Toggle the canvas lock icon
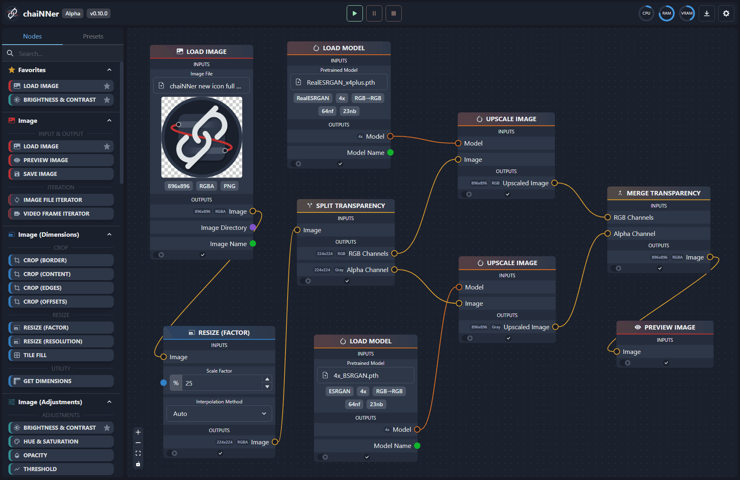The image size is (740, 480). click(138, 464)
